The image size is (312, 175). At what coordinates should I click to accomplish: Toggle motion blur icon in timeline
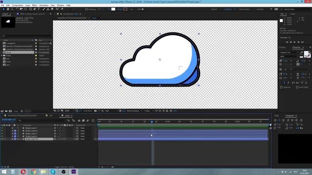point(88,121)
